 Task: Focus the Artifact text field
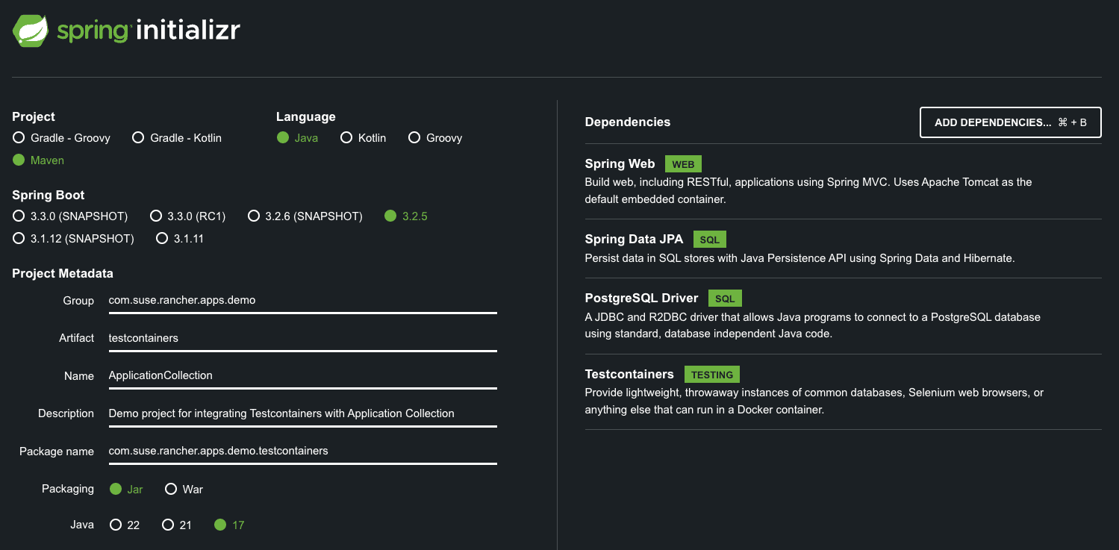302,338
